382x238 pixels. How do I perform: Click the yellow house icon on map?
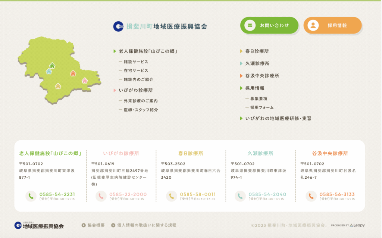[58, 86]
